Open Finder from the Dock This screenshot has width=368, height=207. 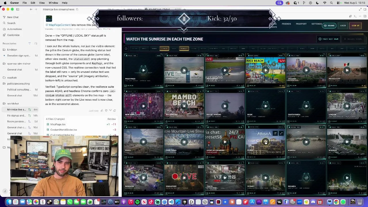tap(9, 202)
